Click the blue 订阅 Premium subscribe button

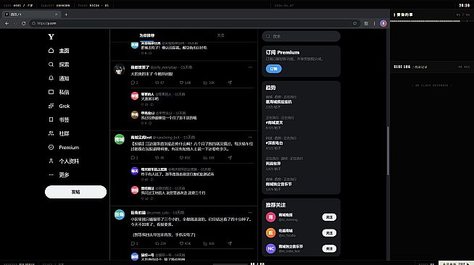pos(273,69)
